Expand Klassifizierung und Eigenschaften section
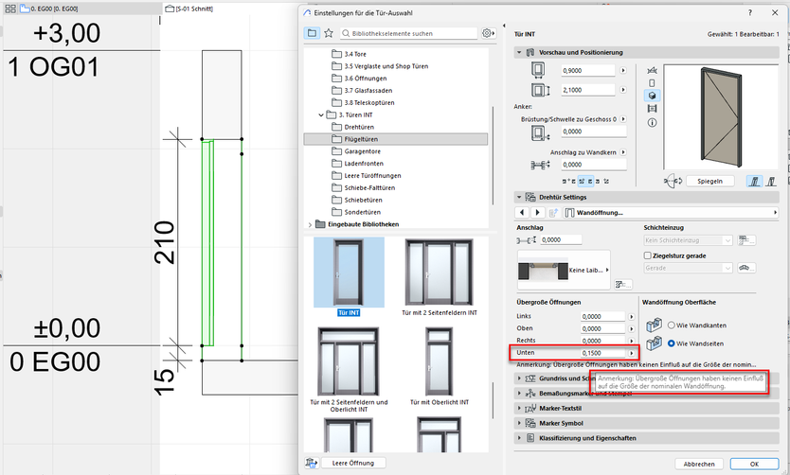 pos(519,438)
